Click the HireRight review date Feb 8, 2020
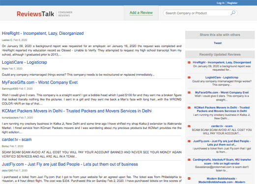The image size is (257, 184). (20, 40)
